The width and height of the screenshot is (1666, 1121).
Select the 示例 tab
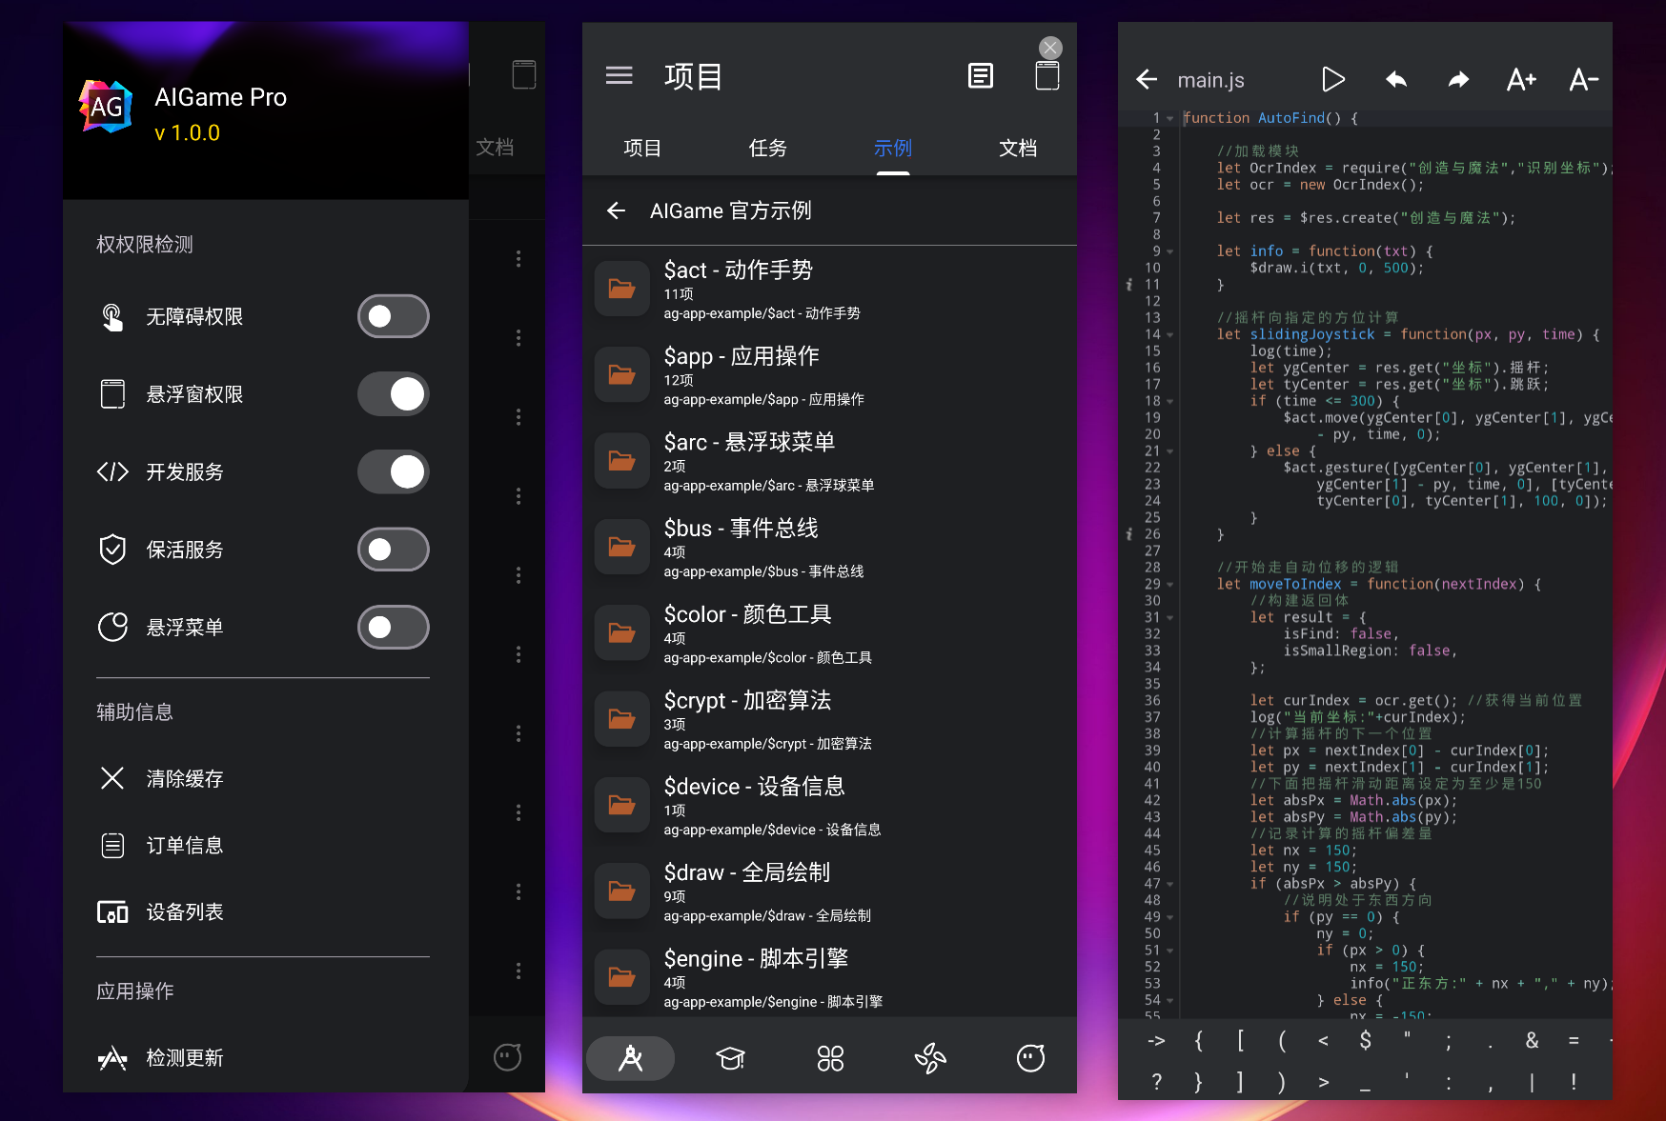(x=893, y=149)
